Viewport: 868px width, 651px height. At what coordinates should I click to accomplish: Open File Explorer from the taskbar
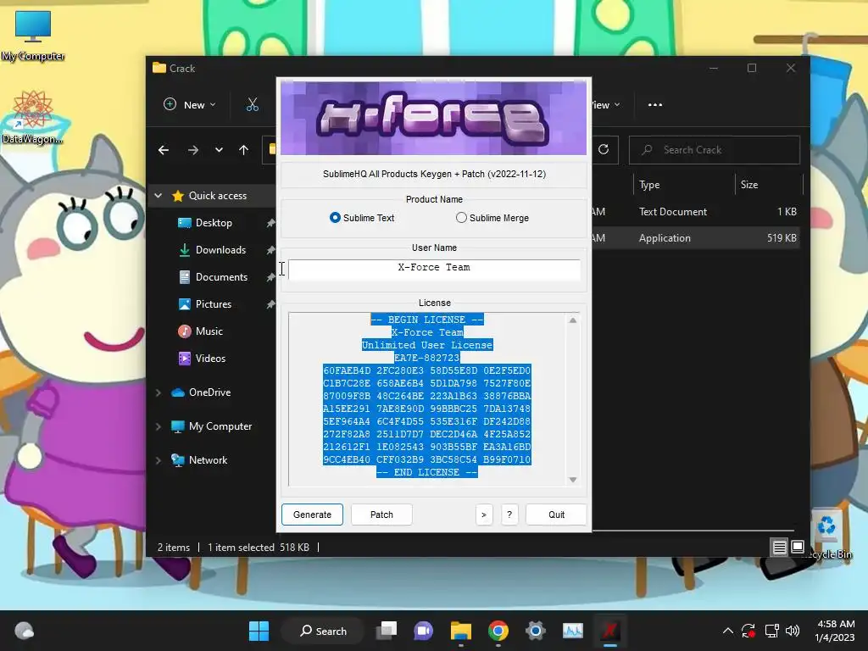click(460, 631)
